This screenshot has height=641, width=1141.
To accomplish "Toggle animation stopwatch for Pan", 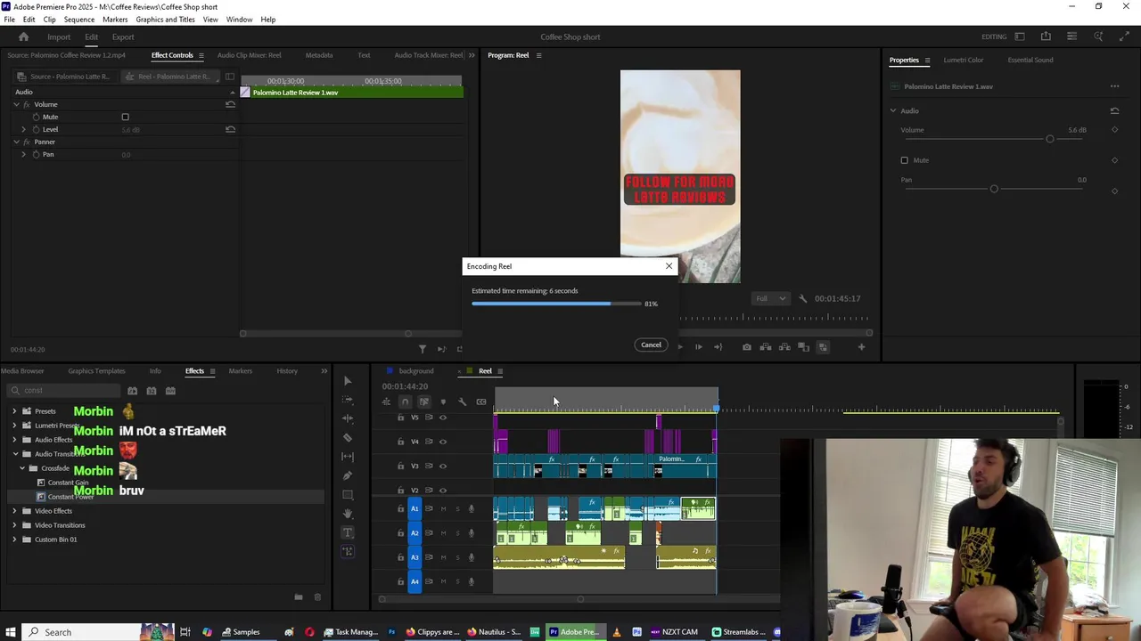I will pyautogui.click(x=36, y=154).
